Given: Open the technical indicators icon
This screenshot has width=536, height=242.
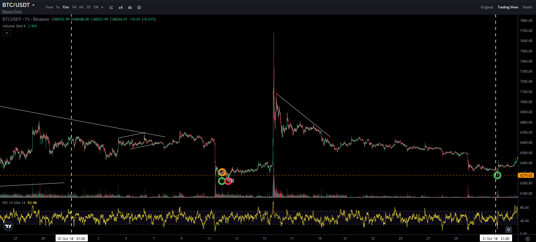Looking at the screenshot, I should pyautogui.click(x=111, y=7).
